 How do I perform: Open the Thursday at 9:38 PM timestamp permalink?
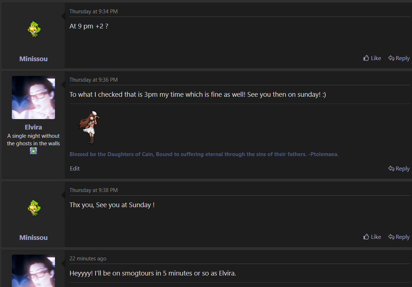point(93,190)
